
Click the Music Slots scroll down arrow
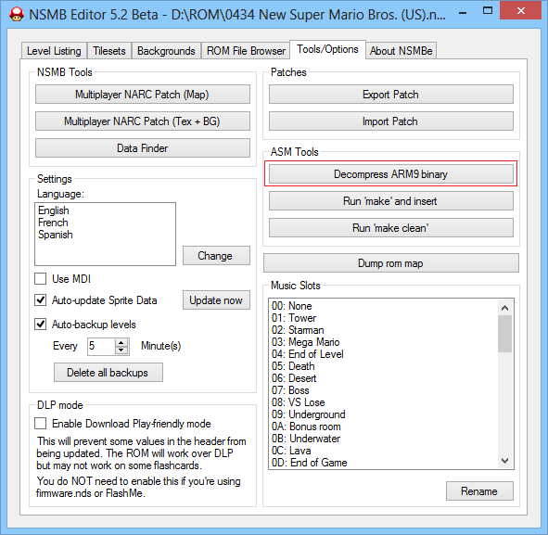pos(504,460)
